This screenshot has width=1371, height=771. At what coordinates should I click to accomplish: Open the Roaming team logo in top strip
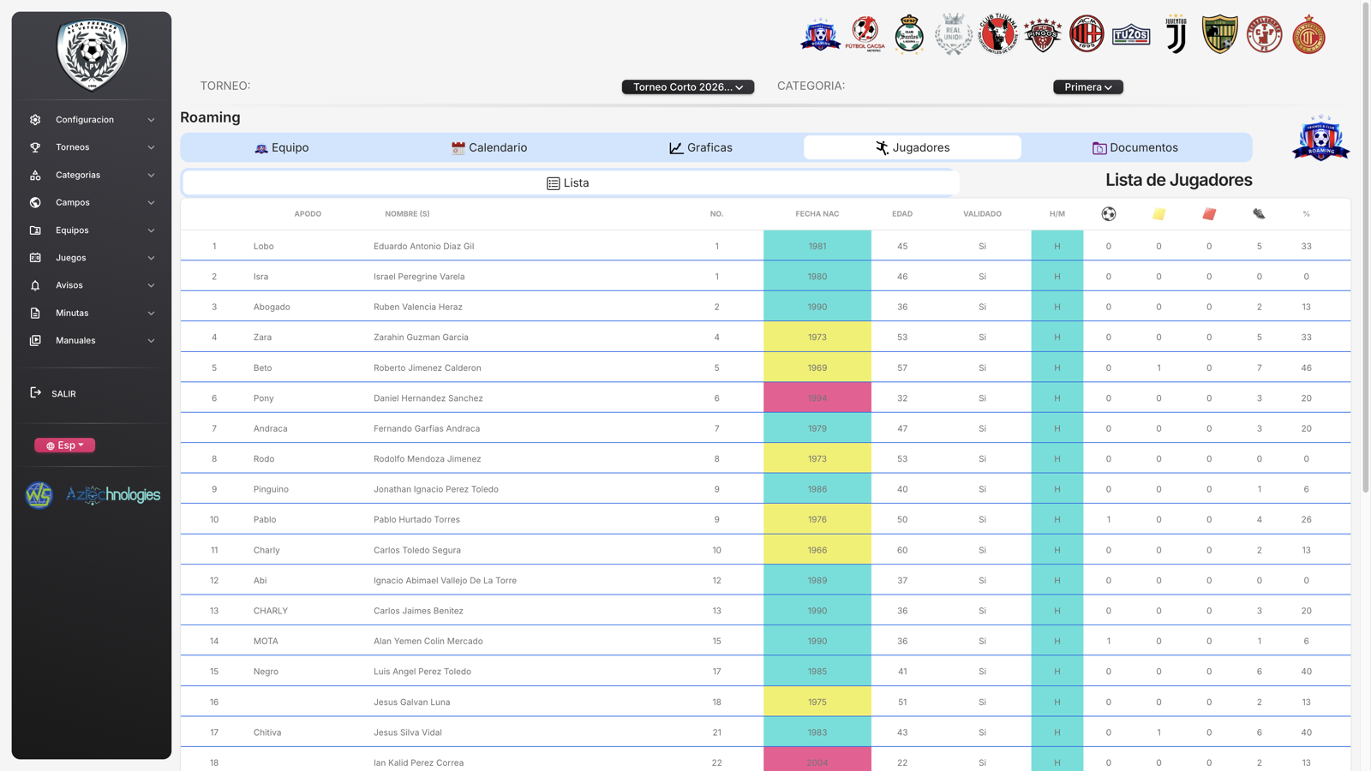[820, 35]
